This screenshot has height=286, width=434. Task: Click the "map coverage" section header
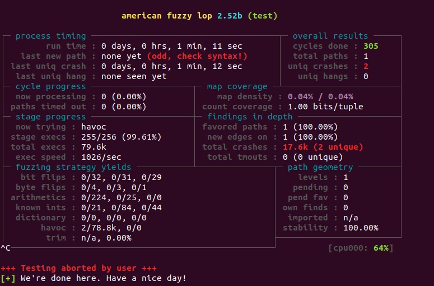(237, 86)
